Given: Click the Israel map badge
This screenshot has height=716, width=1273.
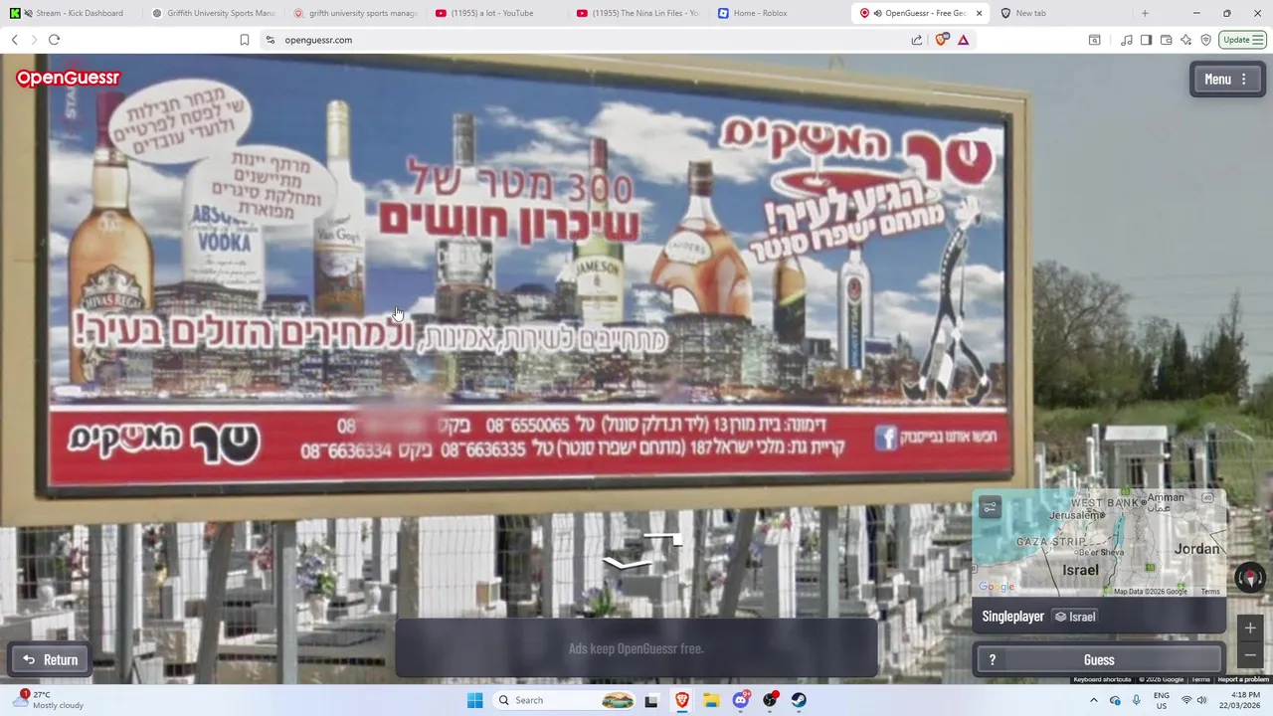Looking at the screenshot, I should point(1075,617).
